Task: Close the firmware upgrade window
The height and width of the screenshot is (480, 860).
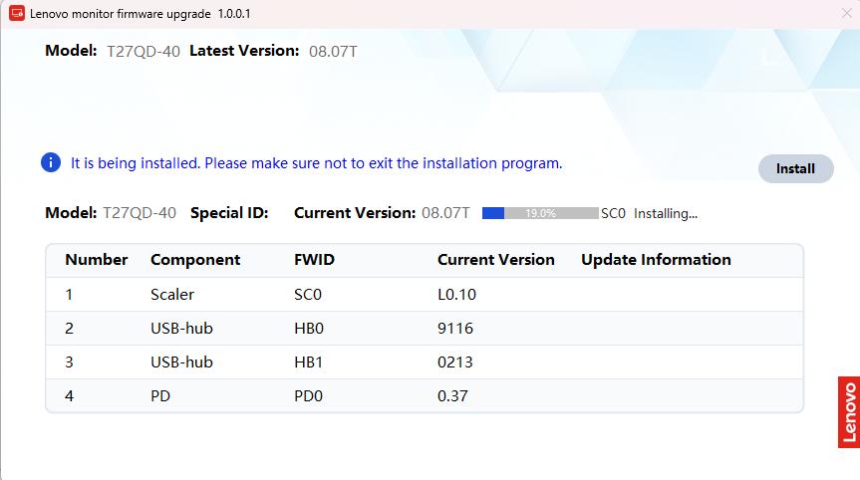Action: (846, 14)
